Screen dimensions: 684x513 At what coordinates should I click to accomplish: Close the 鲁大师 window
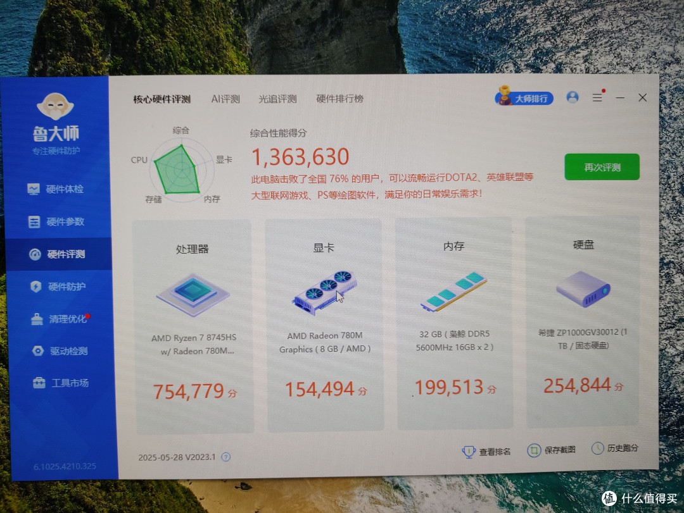point(643,97)
